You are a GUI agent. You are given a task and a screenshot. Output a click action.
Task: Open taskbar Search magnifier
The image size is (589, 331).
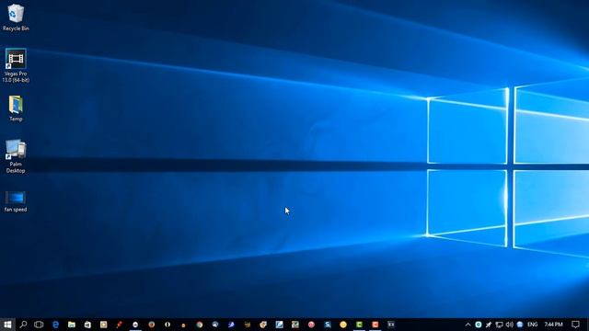pyautogui.click(x=23, y=325)
